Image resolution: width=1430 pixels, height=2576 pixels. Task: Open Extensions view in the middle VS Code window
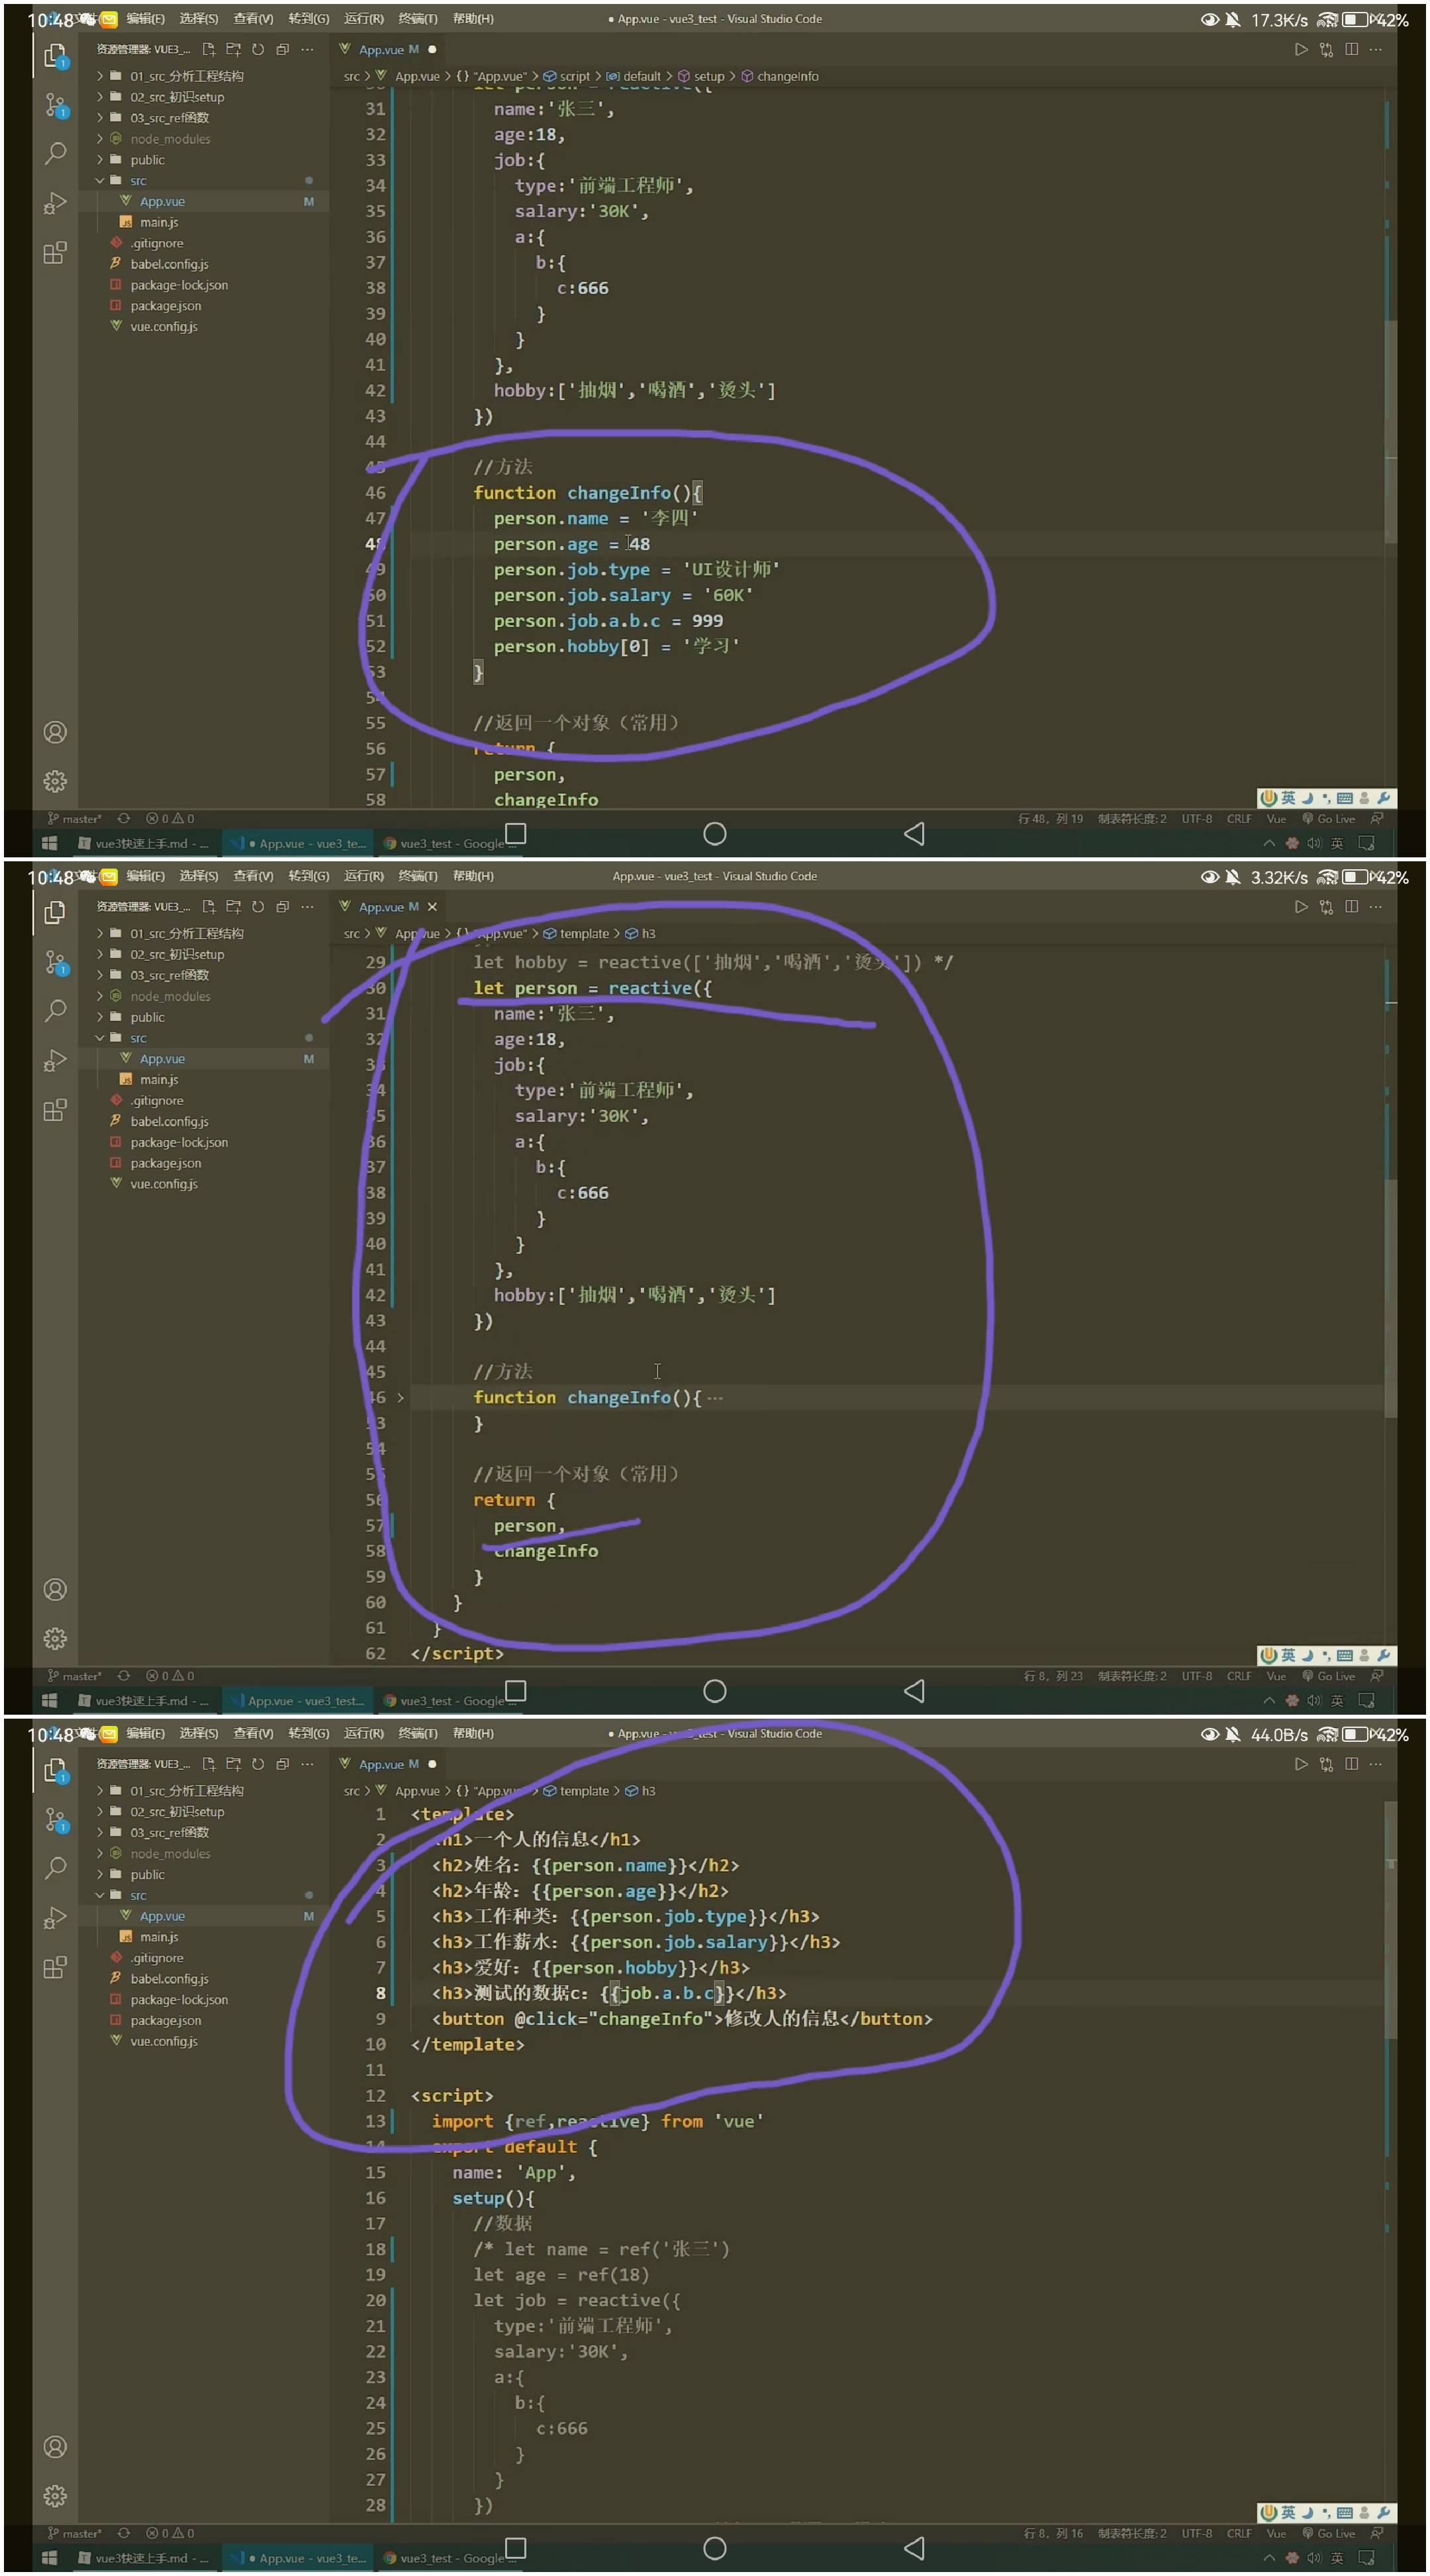pos(55,1110)
